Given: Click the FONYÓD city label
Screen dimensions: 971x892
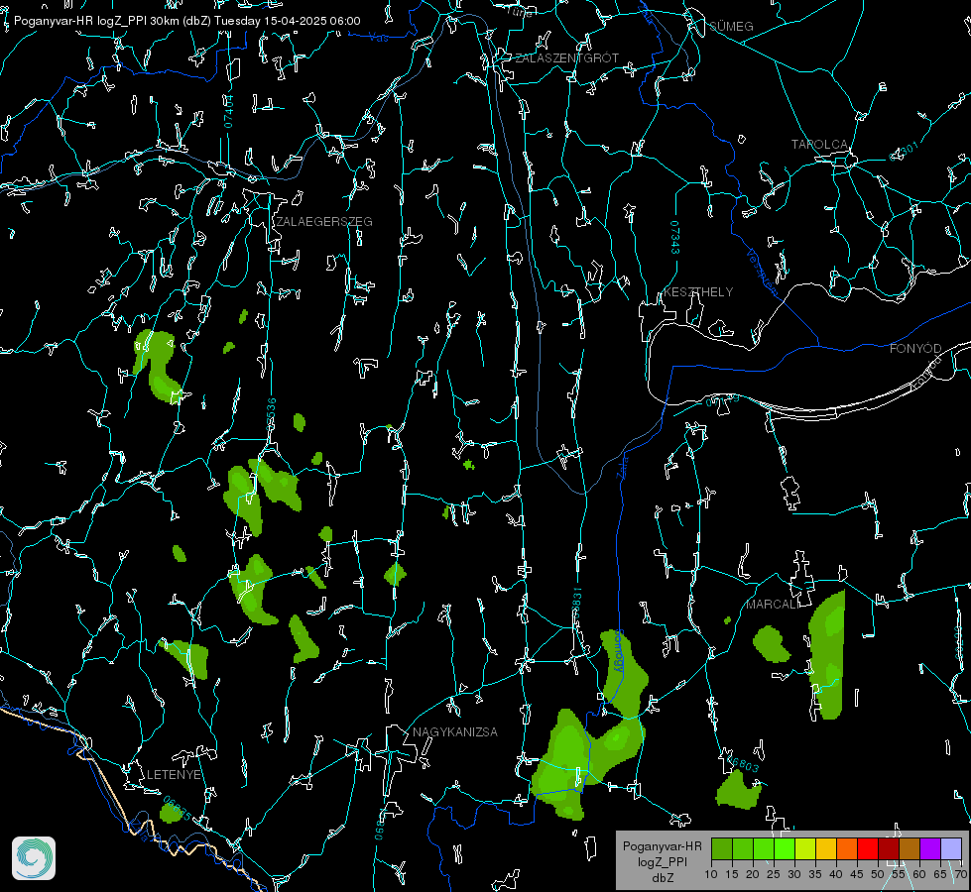Looking at the screenshot, I should point(915,349).
